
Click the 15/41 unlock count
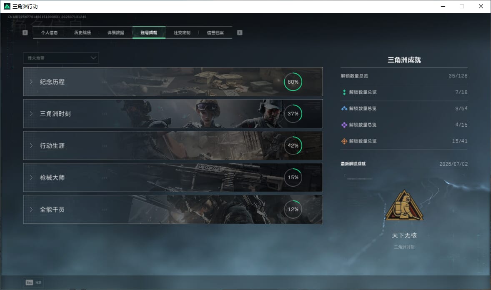pyautogui.click(x=460, y=141)
